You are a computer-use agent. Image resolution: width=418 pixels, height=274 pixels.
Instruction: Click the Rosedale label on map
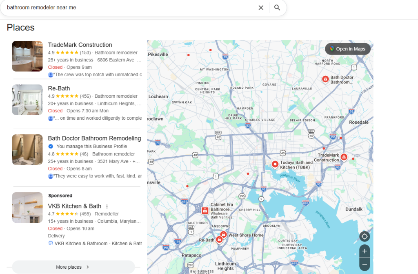359,122
